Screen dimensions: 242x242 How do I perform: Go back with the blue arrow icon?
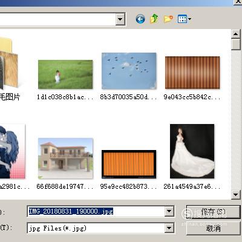pyautogui.click(x=140, y=19)
